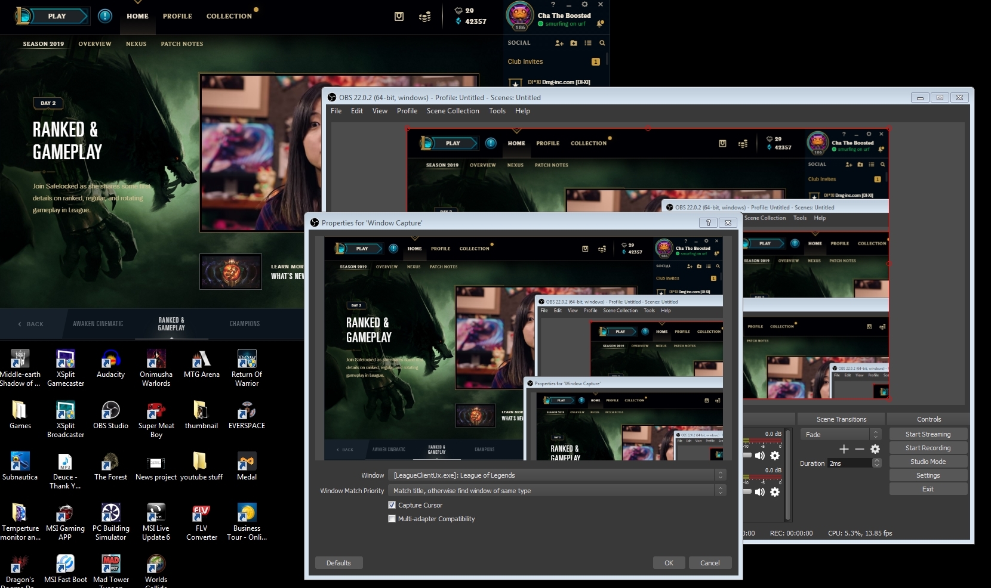Select the Super Meat Boy desktop icon

click(156, 420)
